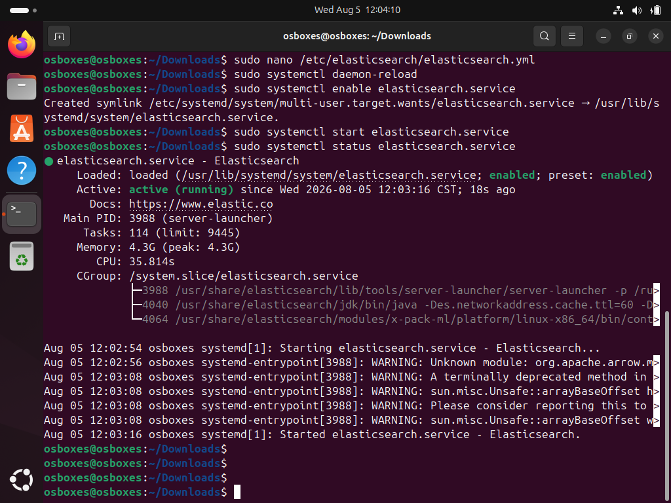This screenshot has height=503, width=671.
Task: Click the 'active (running)' status text
Action: pyautogui.click(x=182, y=189)
